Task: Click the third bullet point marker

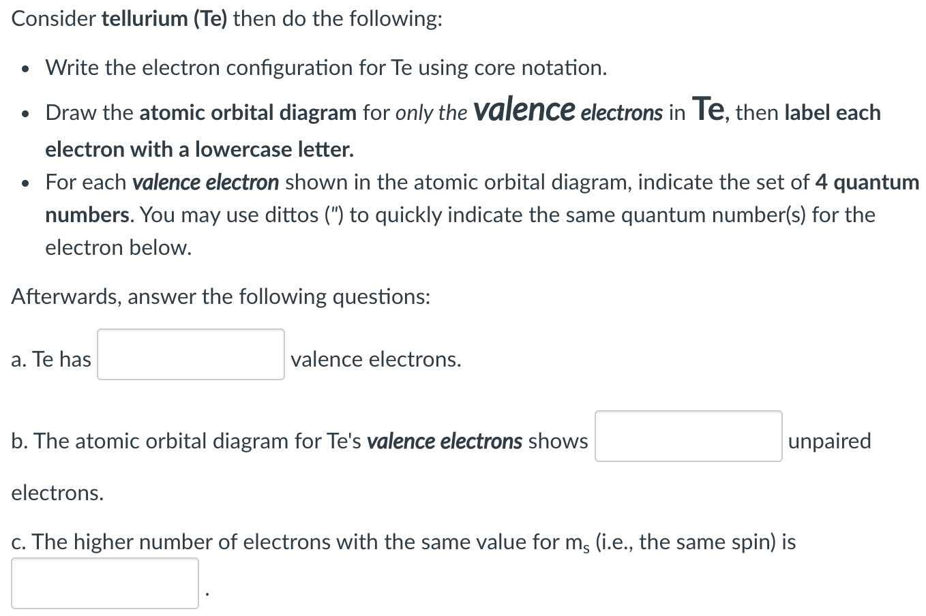Action: pos(25,183)
